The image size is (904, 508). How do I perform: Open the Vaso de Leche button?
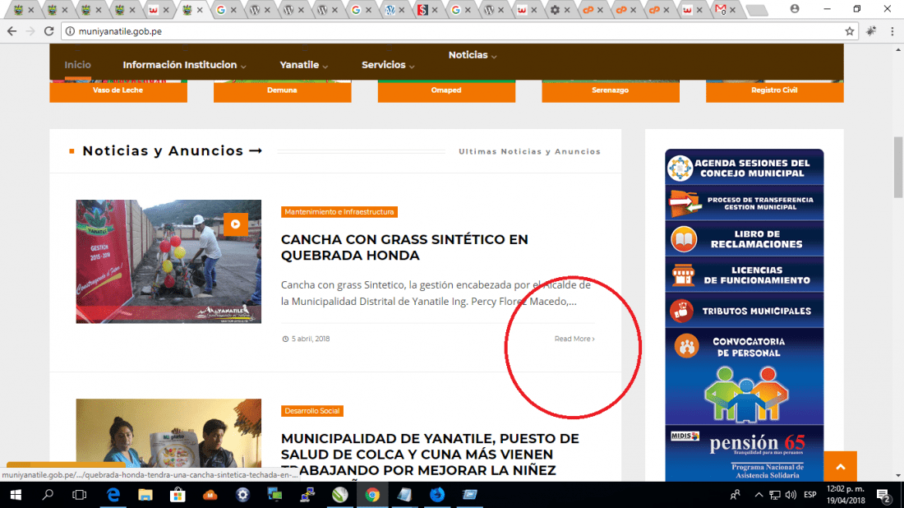118,90
